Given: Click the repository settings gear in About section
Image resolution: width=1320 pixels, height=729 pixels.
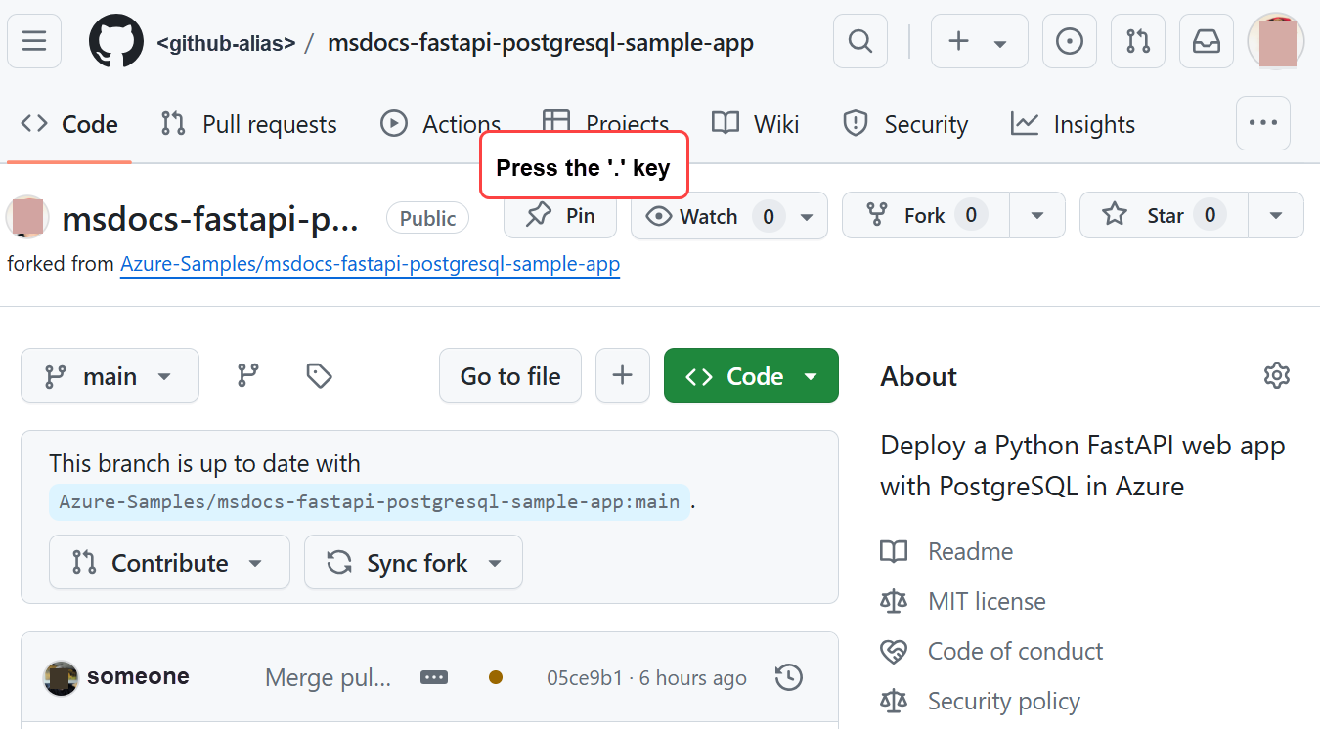Looking at the screenshot, I should click(1277, 375).
